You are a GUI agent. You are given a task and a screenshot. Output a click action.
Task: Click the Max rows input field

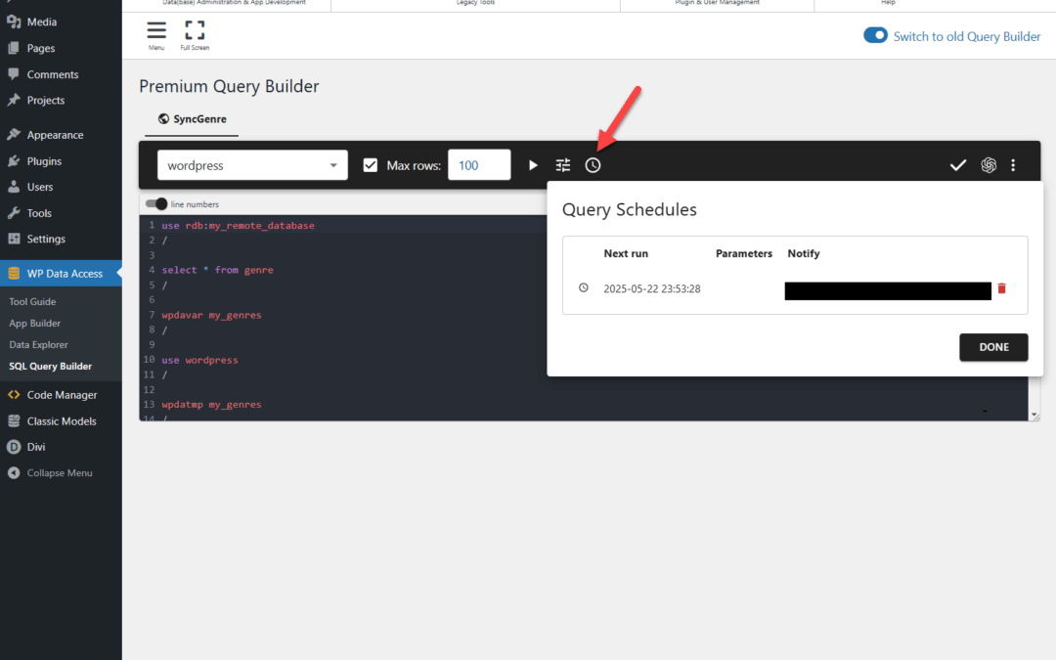pos(479,165)
